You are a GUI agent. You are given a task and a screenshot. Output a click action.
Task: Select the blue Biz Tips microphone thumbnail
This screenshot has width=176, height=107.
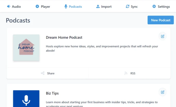tap(26, 99)
